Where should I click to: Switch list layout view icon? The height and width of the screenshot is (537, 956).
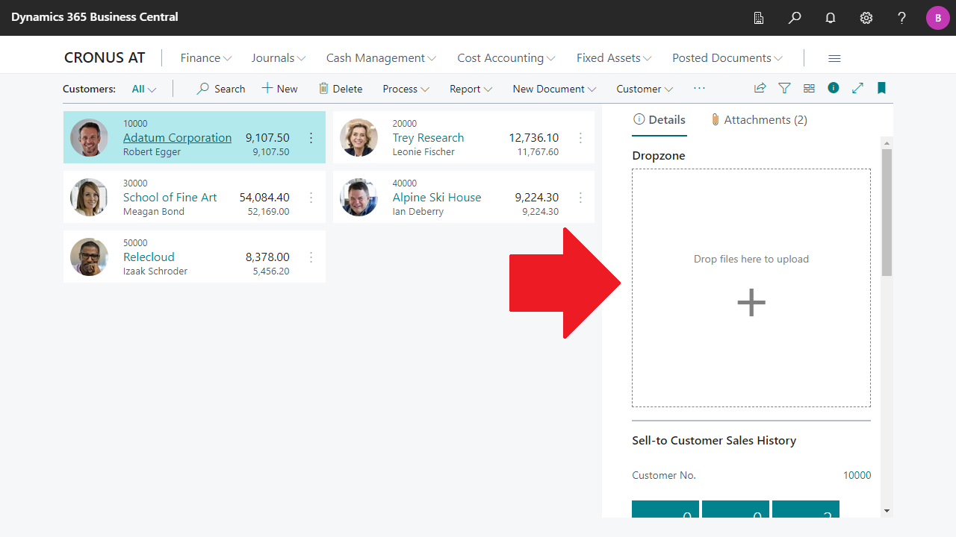[x=809, y=88]
